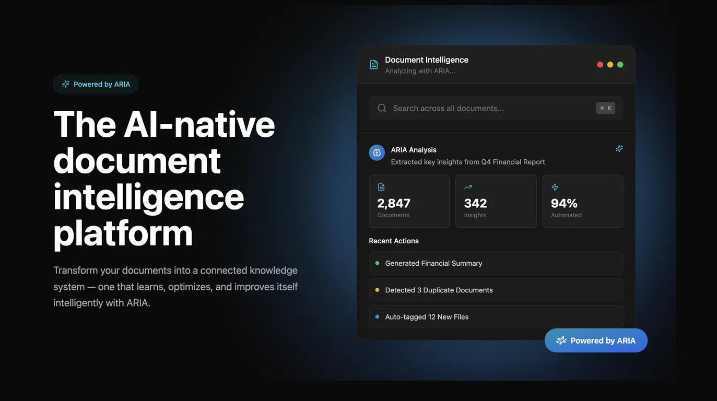Click the document icon beside Document Intelligence
Screen dimensions: 717x401
coord(374,65)
